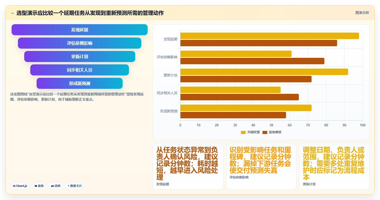Screen dimensions: 380x200
Task: Toggle the 关键权重 legend swatch
Action: (x=243, y=132)
